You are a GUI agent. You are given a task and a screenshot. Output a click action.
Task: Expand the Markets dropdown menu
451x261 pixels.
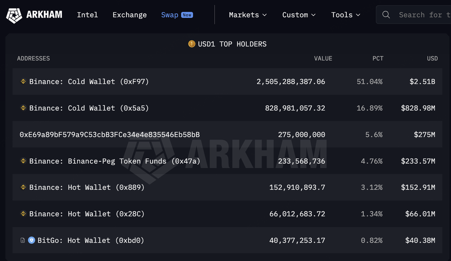pos(248,15)
